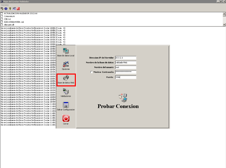This screenshot has width=226, height=168.
Task: Click the Puerto input field
Action: click(126, 77)
